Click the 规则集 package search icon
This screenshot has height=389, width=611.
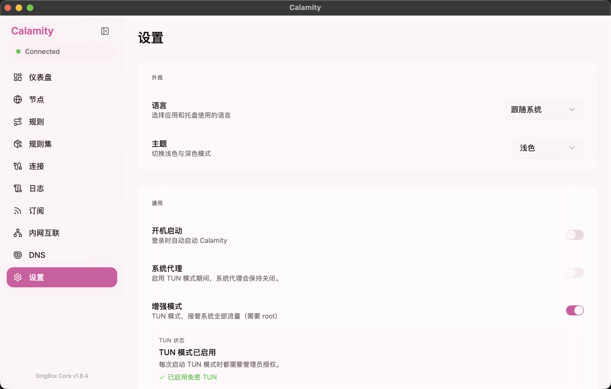pyautogui.click(x=18, y=144)
